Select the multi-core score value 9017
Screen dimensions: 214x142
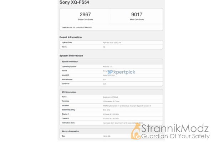137,15
